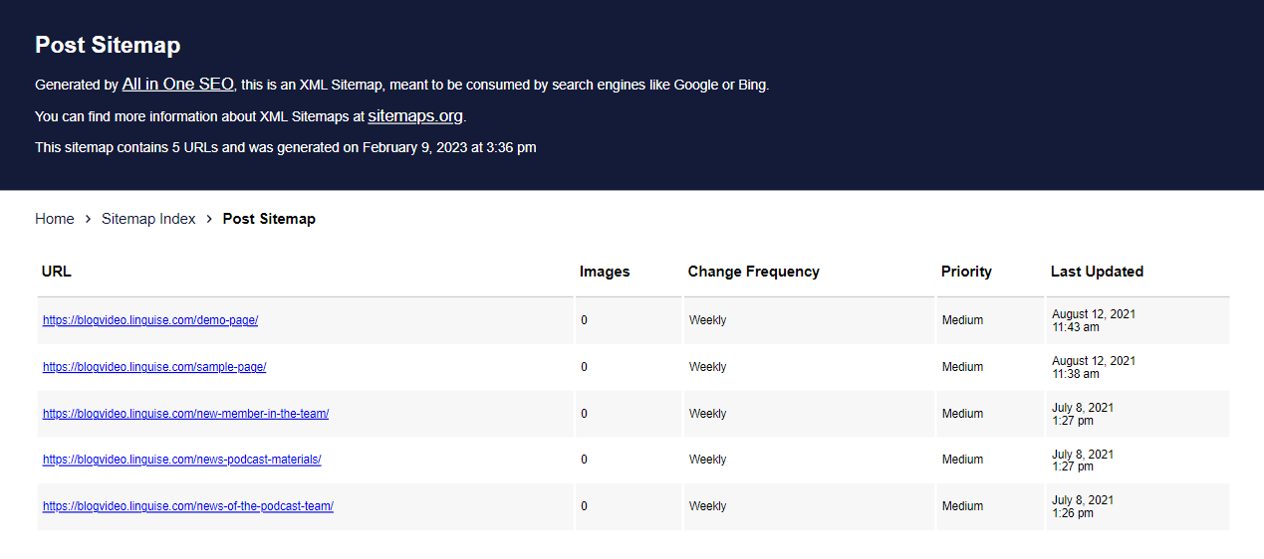Click Weekly in the demo-page row
This screenshot has height=559, width=1264.
coord(707,320)
